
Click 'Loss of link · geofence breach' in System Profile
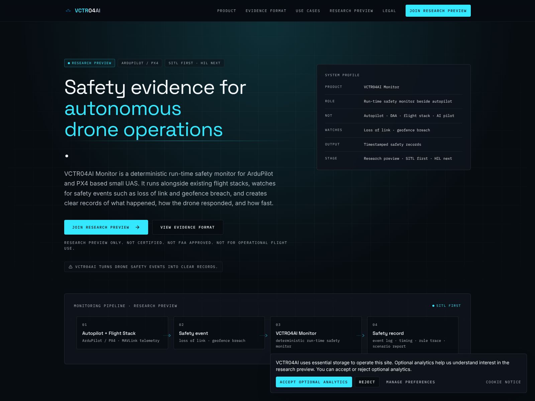(x=397, y=130)
